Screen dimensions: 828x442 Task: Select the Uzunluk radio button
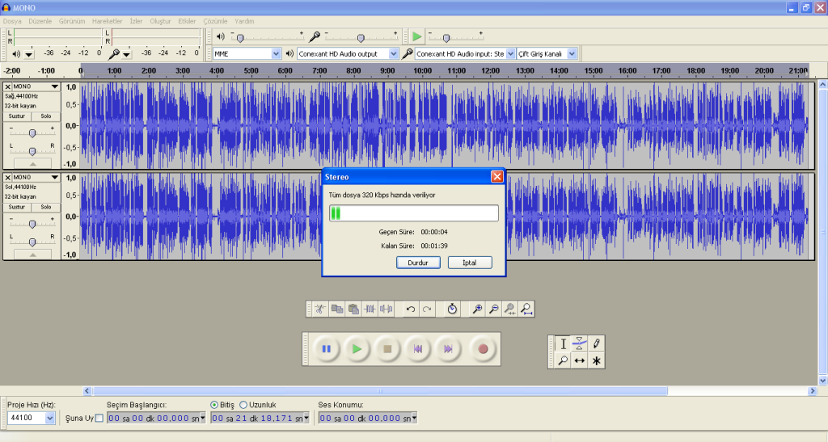(243, 405)
